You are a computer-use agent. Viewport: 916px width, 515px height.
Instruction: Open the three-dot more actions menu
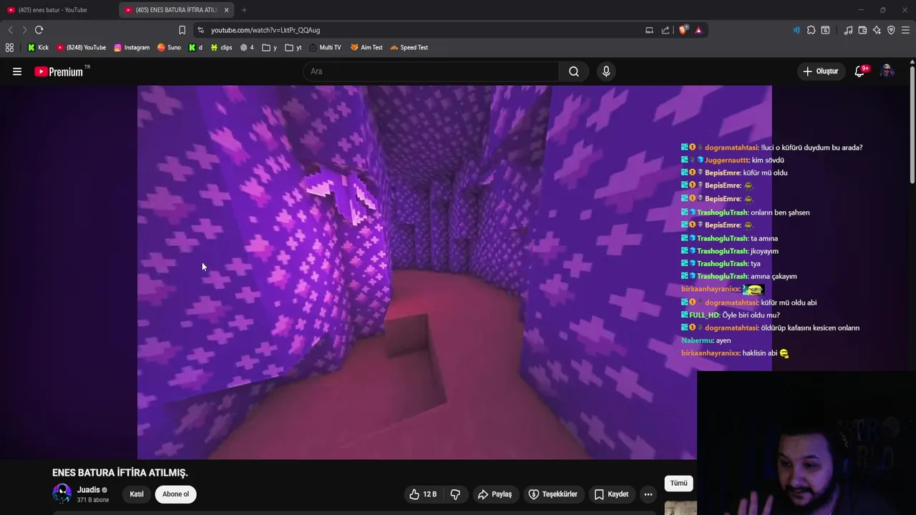[x=648, y=494]
